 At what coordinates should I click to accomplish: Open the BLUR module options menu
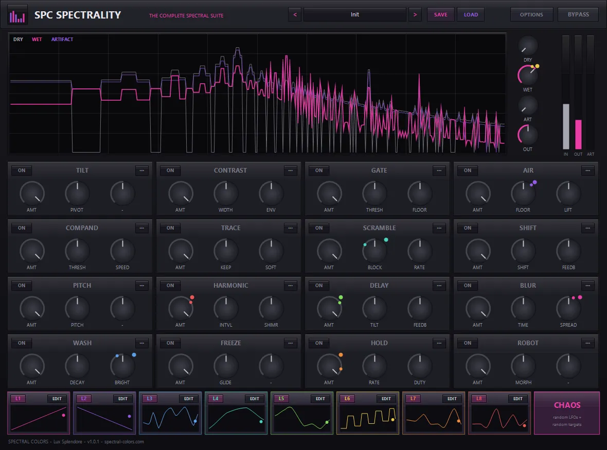[588, 286]
